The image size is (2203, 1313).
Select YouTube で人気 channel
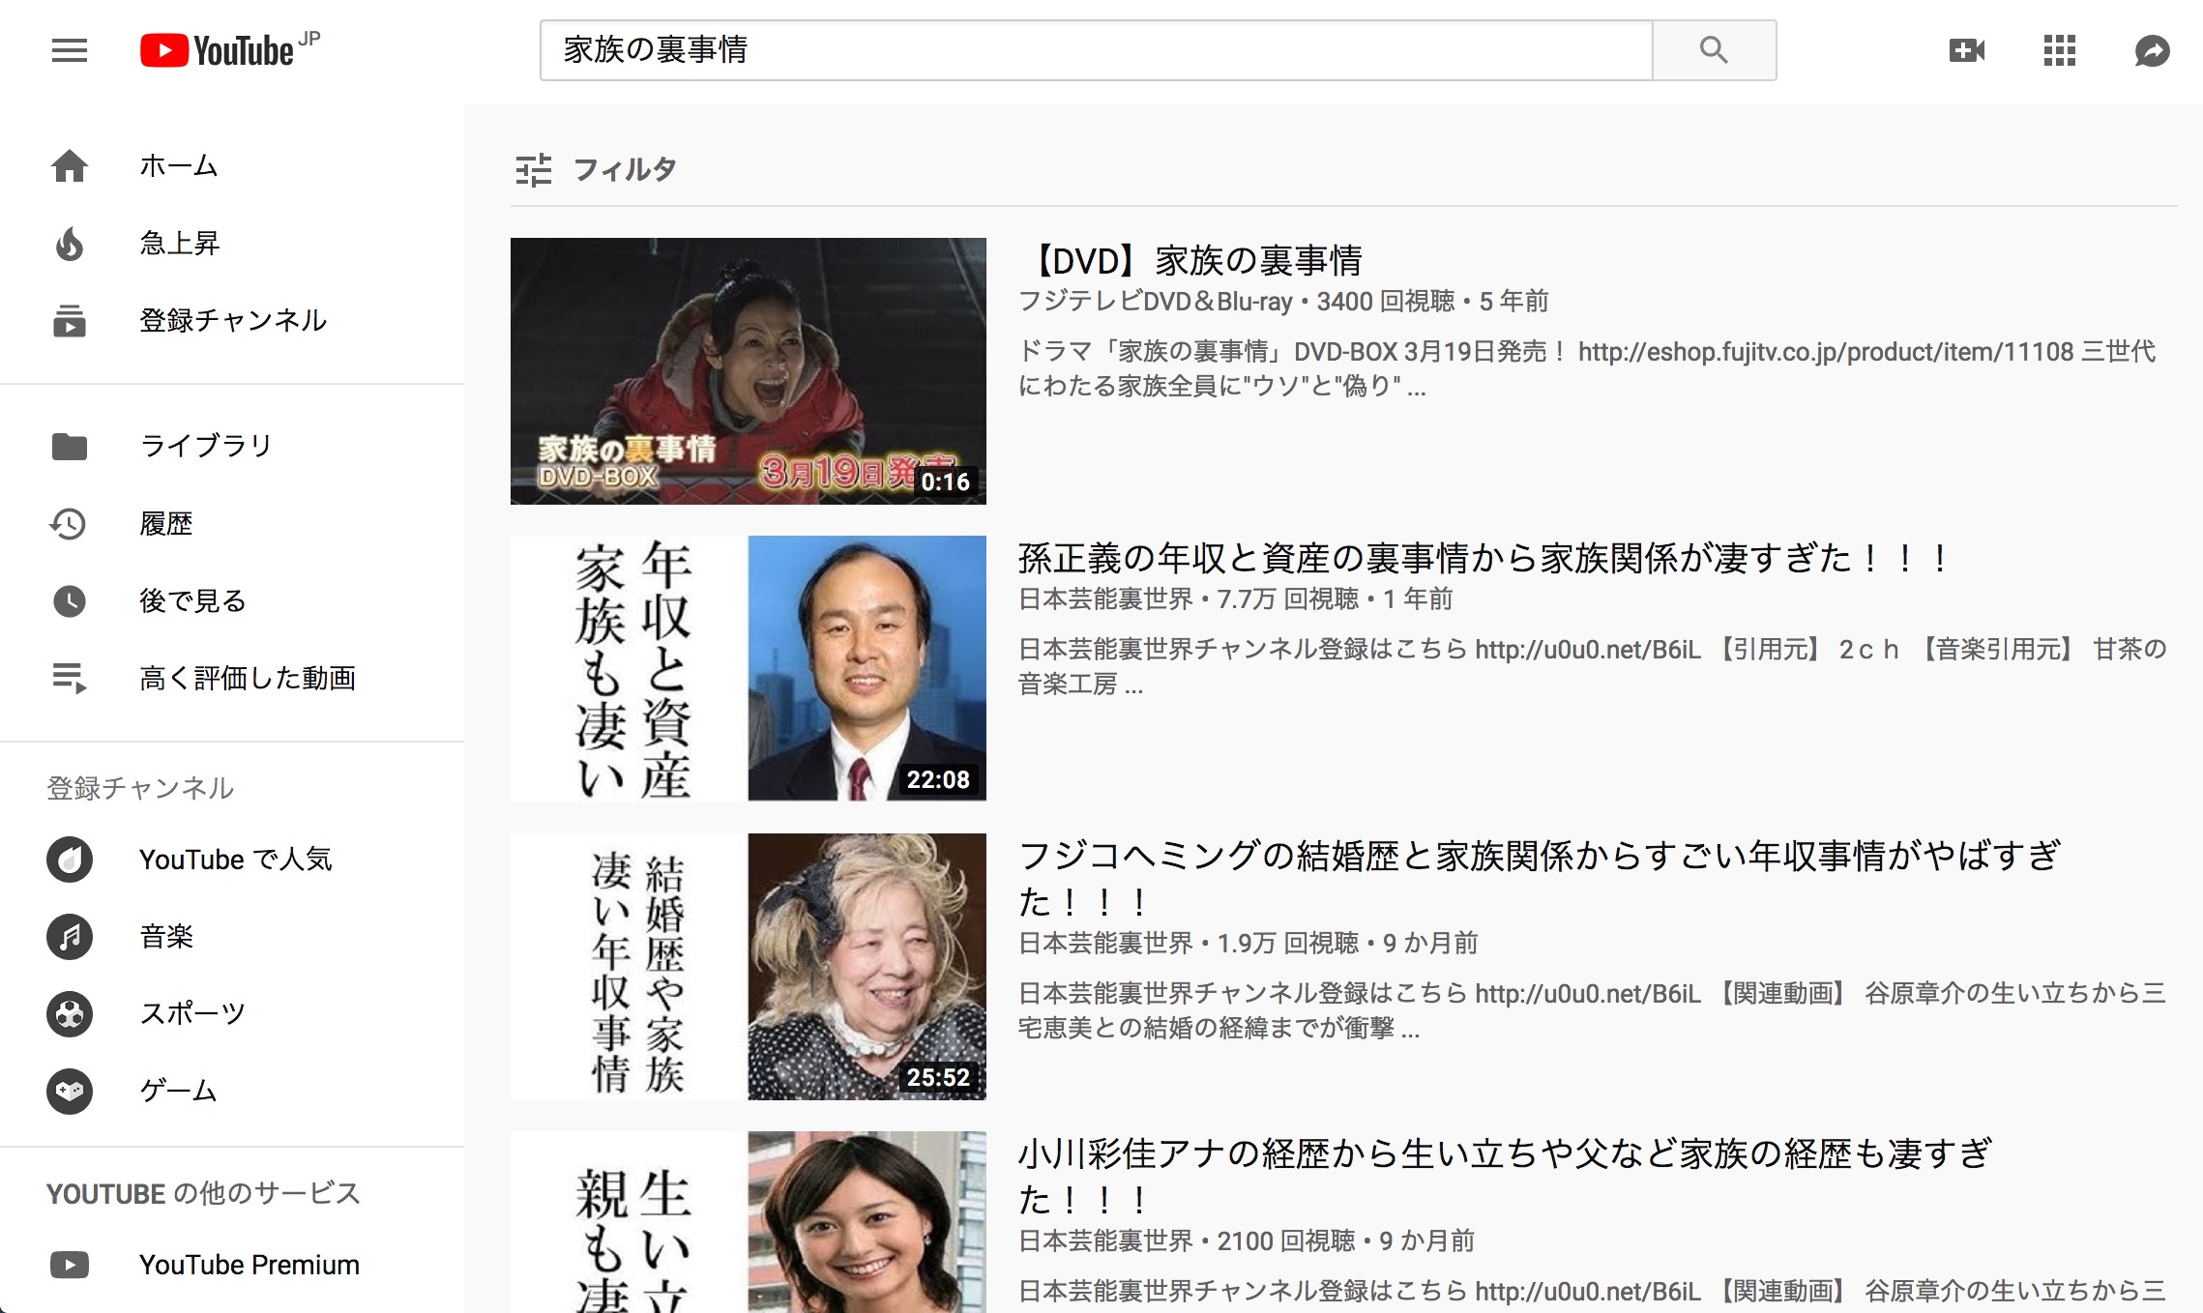tap(236, 860)
